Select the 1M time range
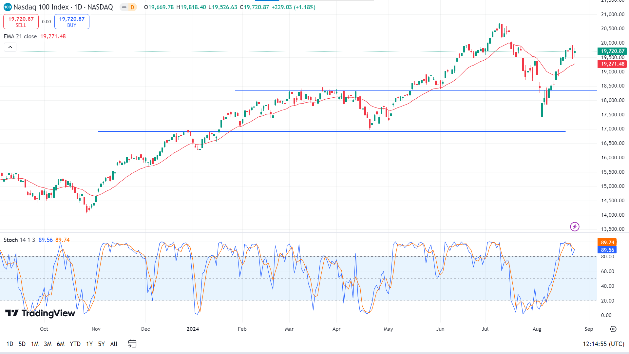The width and height of the screenshot is (629, 354). pyautogui.click(x=35, y=344)
